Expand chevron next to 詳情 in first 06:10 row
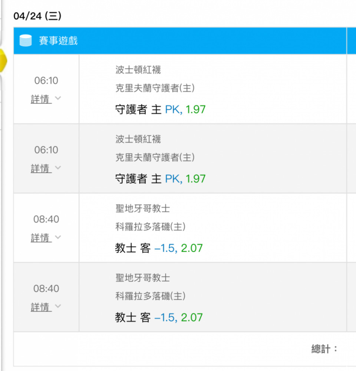 [58, 98]
